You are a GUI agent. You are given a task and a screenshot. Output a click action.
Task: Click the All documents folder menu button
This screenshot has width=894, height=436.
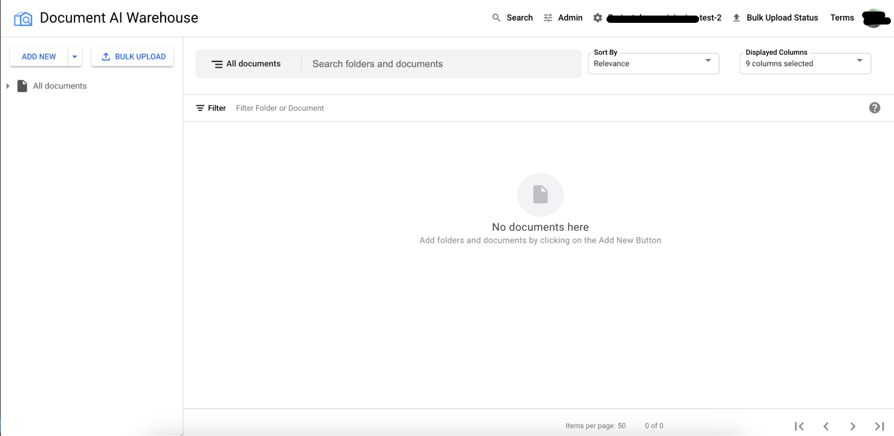click(246, 64)
